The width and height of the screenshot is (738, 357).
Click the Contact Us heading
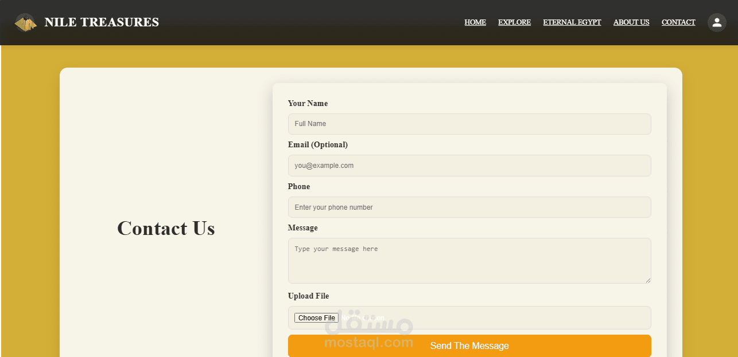(x=166, y=228)
